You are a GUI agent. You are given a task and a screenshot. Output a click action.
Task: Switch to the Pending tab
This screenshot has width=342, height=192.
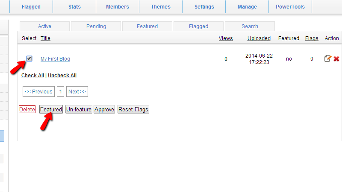point(96,26)
